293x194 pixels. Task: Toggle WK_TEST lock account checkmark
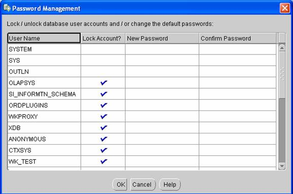click(104, 161)
